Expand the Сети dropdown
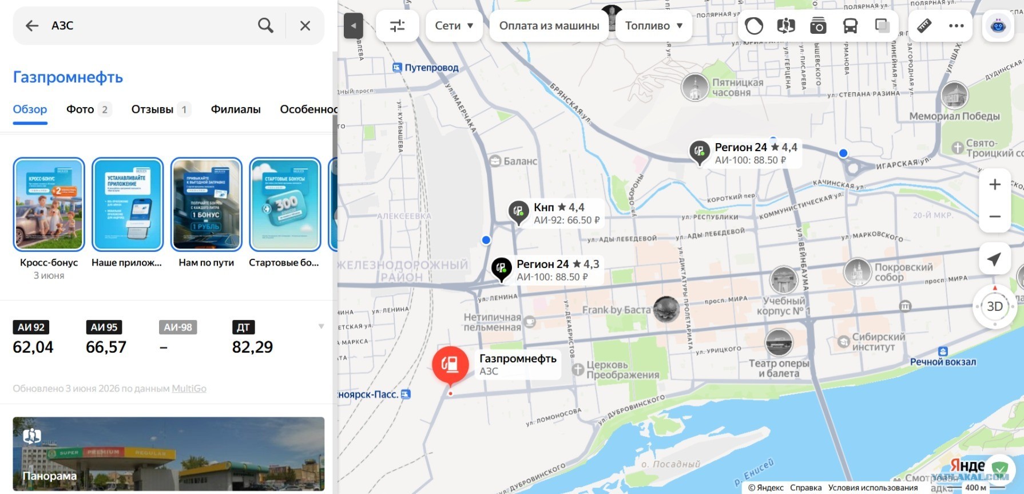Screen dimensions: 1024x494 [x=454, y=26]
